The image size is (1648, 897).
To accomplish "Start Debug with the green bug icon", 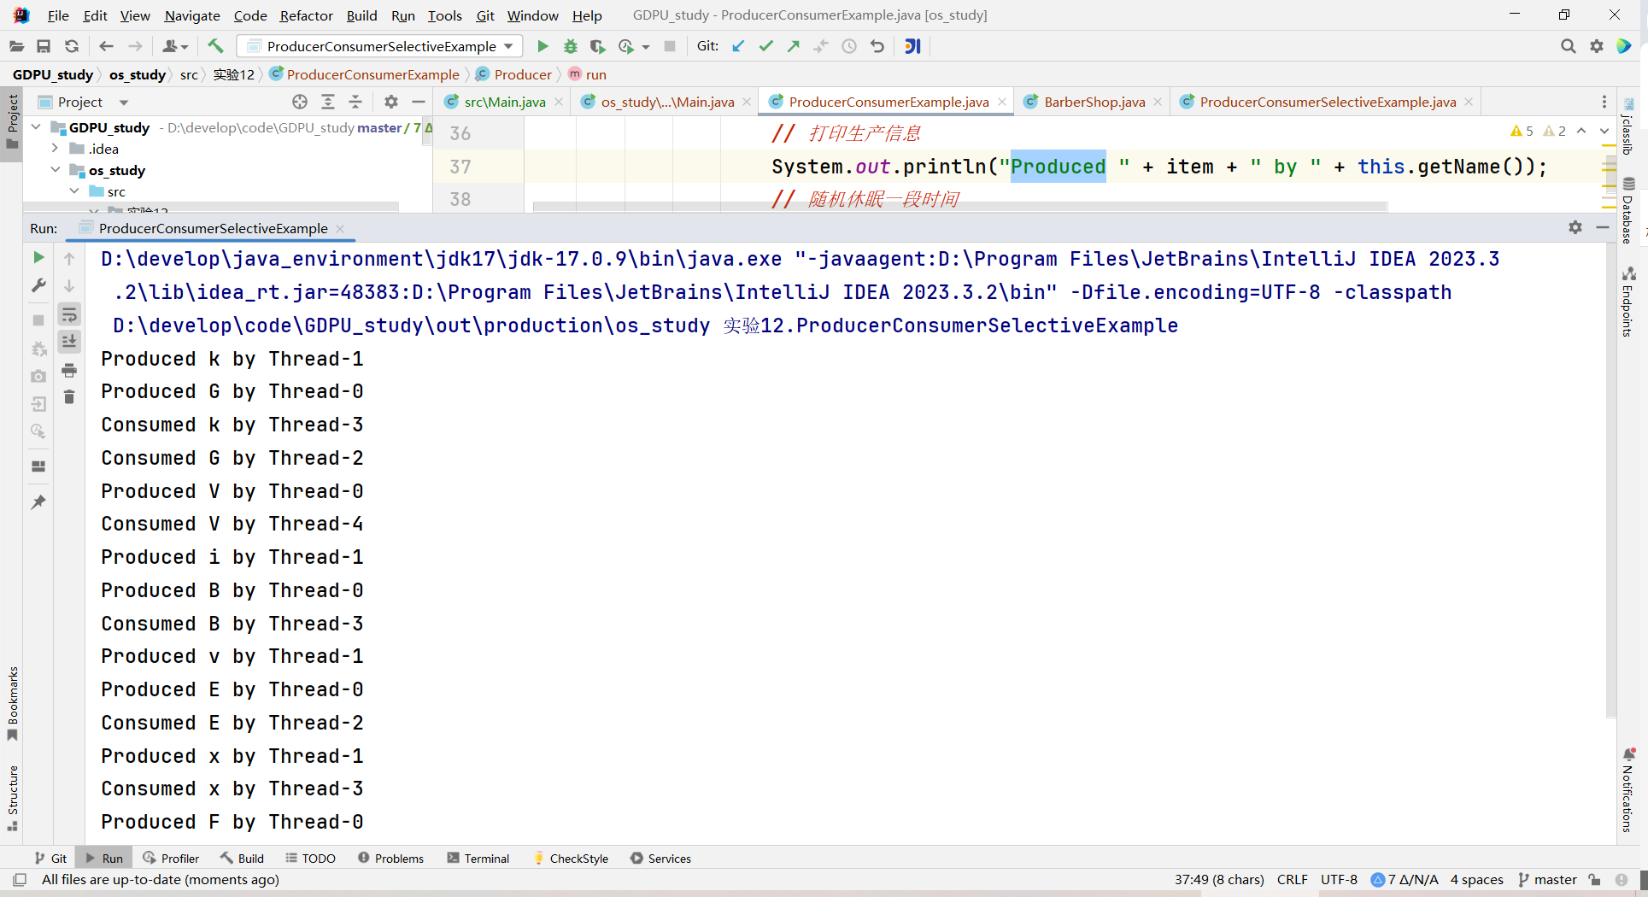I will click(570, 46).
